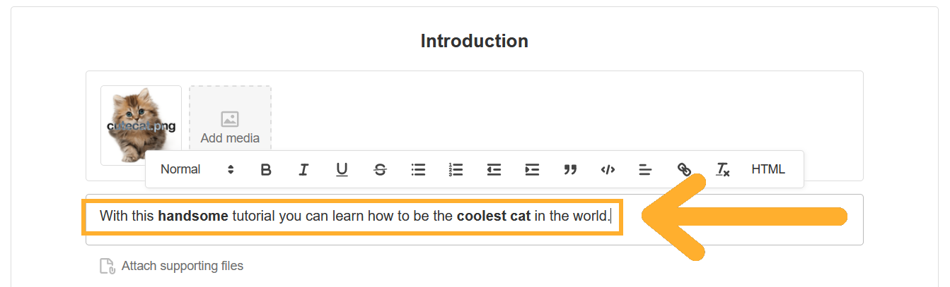Viewport: 950px width, 287px height.
Task: Insert a bulleted list
Action: click(418, 170)
